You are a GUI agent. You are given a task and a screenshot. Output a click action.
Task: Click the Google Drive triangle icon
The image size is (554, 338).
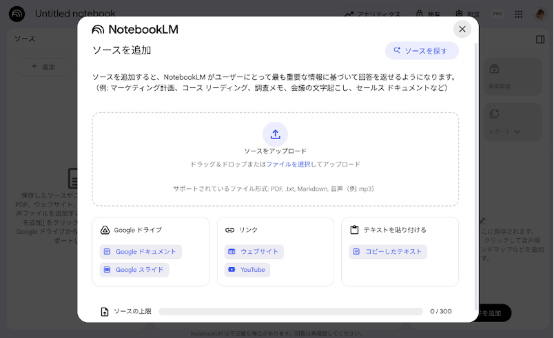point(105,230)
